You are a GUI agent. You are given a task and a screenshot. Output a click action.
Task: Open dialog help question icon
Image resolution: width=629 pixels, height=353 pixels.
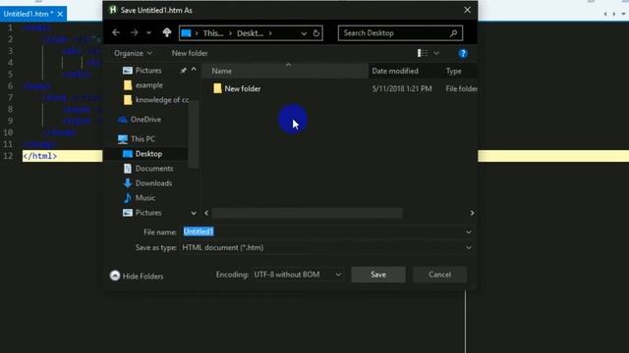pos(463,53)
